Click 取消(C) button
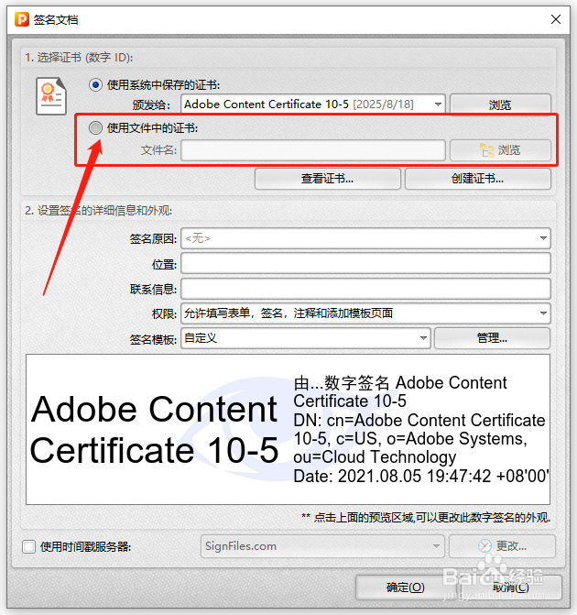577x615 pixels. coord(511,588)
